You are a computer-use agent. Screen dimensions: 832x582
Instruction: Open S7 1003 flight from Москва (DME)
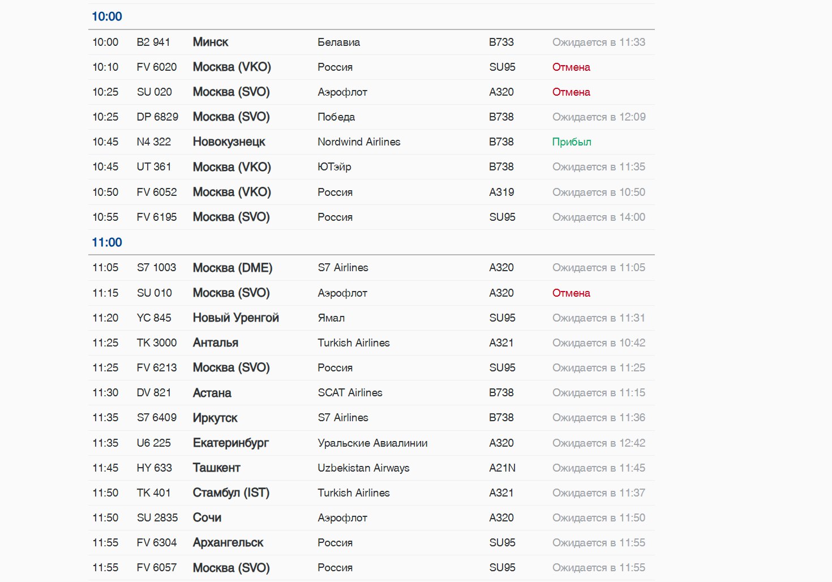point(371,267)
